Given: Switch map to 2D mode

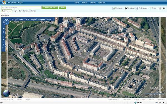Looking at the screenshot, I should pyautogui.click(x=13, y=19).
